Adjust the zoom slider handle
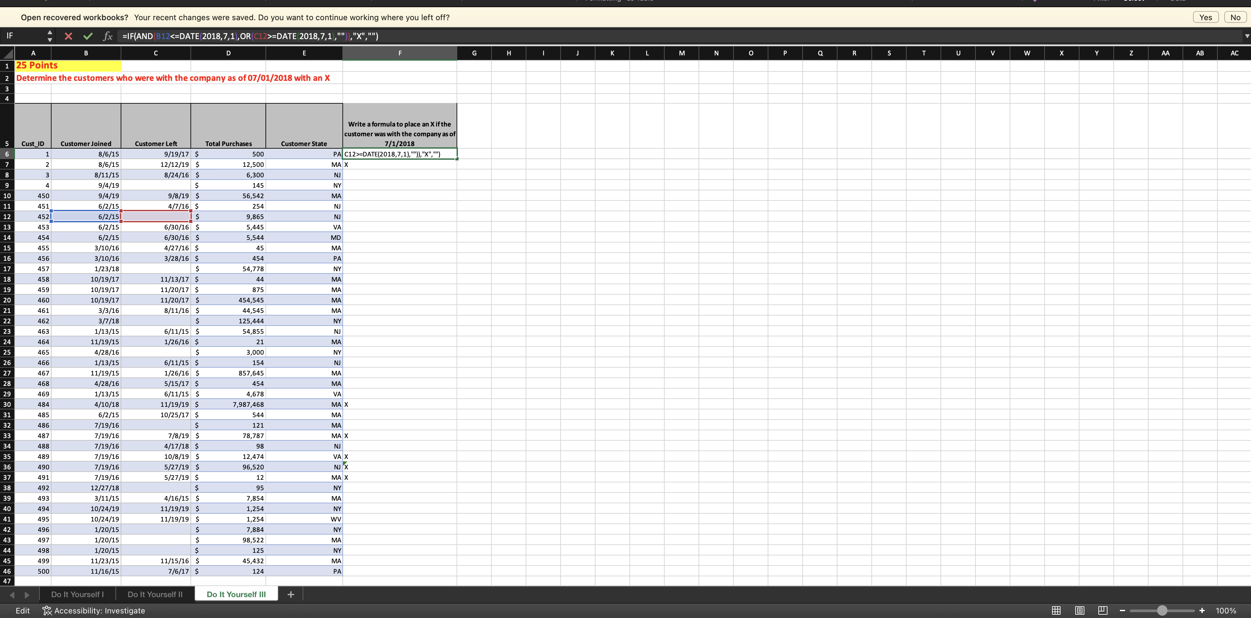1251x618 pixels. [1162, 611]
